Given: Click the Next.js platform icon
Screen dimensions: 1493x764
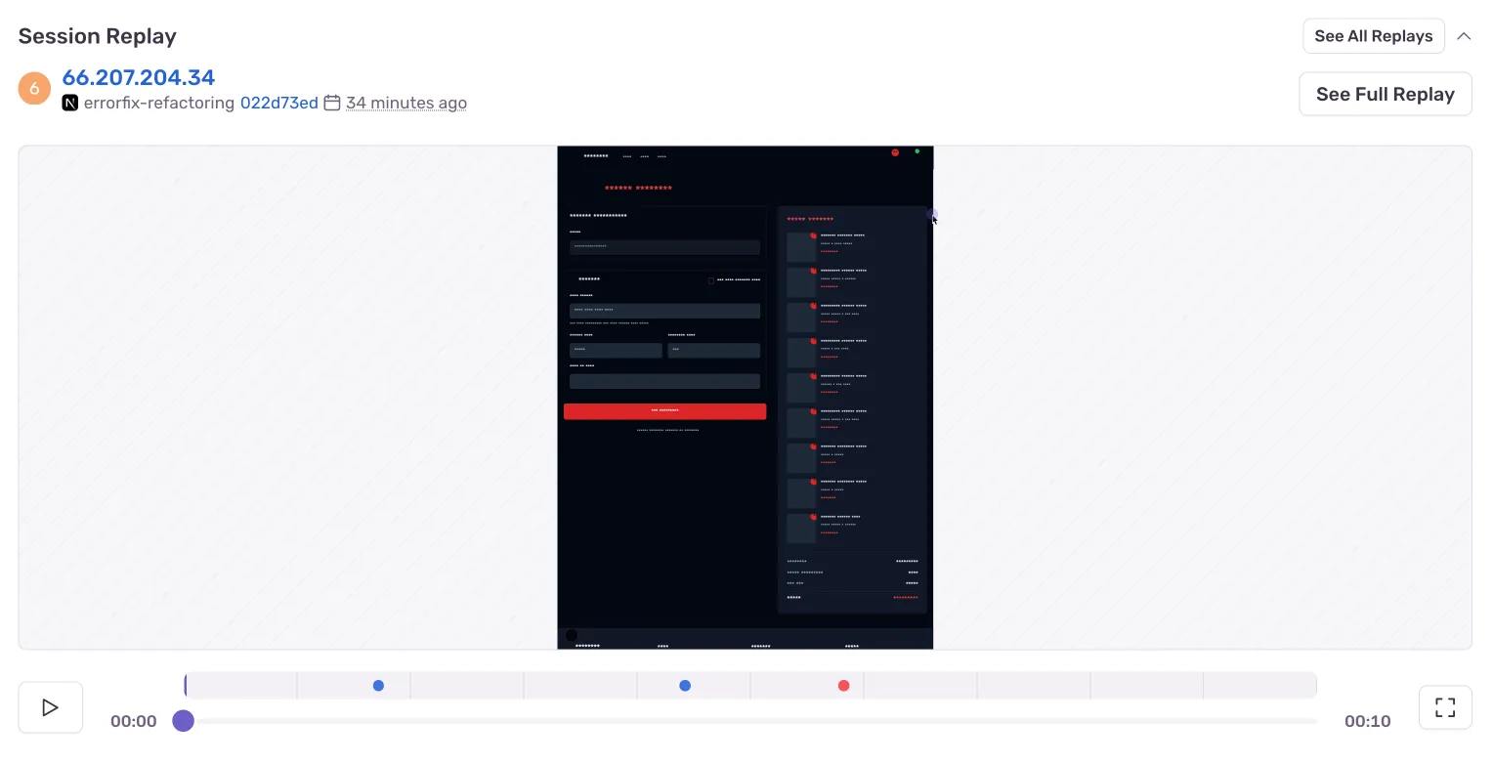Looking at the screenshot, I should pyautogui.click(x=70, y=103).
